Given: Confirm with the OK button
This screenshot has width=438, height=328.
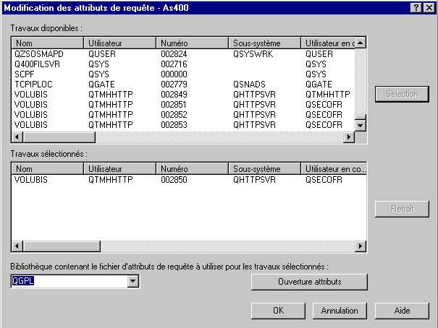Looking at the screenshot, I should click(x=278, y=311).
